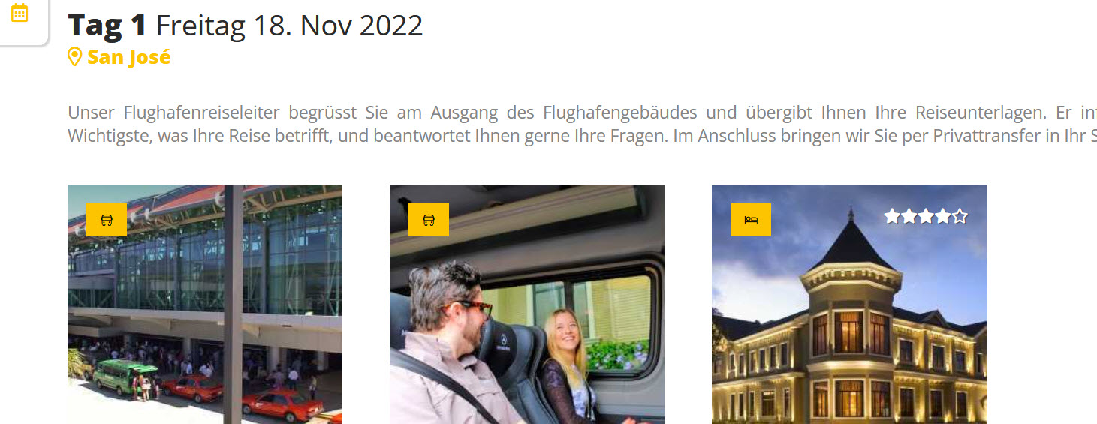
Task: Open the transfer van passengers thumbnail
Action: click(x=527, y=305)
